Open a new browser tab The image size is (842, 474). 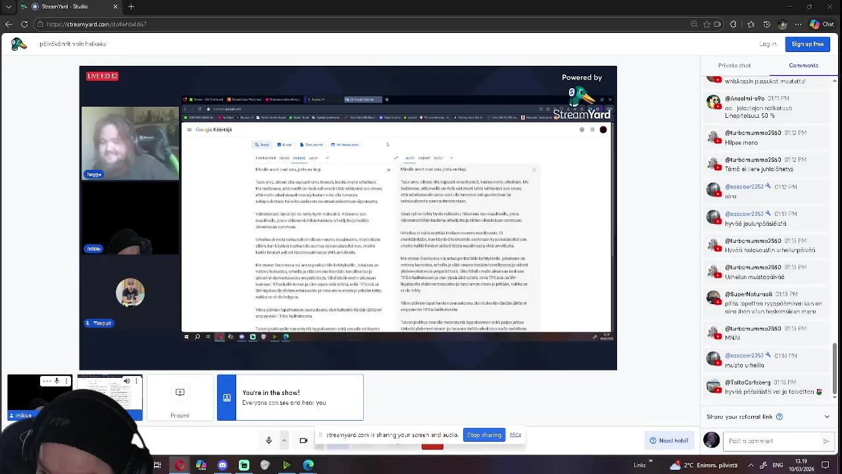131,7
